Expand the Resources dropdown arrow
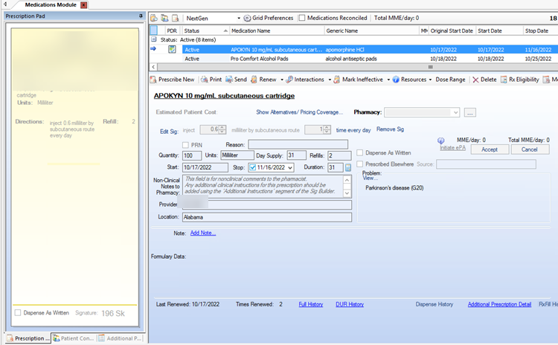This screenshot has width=558, height=345. (x=430, y=80)
